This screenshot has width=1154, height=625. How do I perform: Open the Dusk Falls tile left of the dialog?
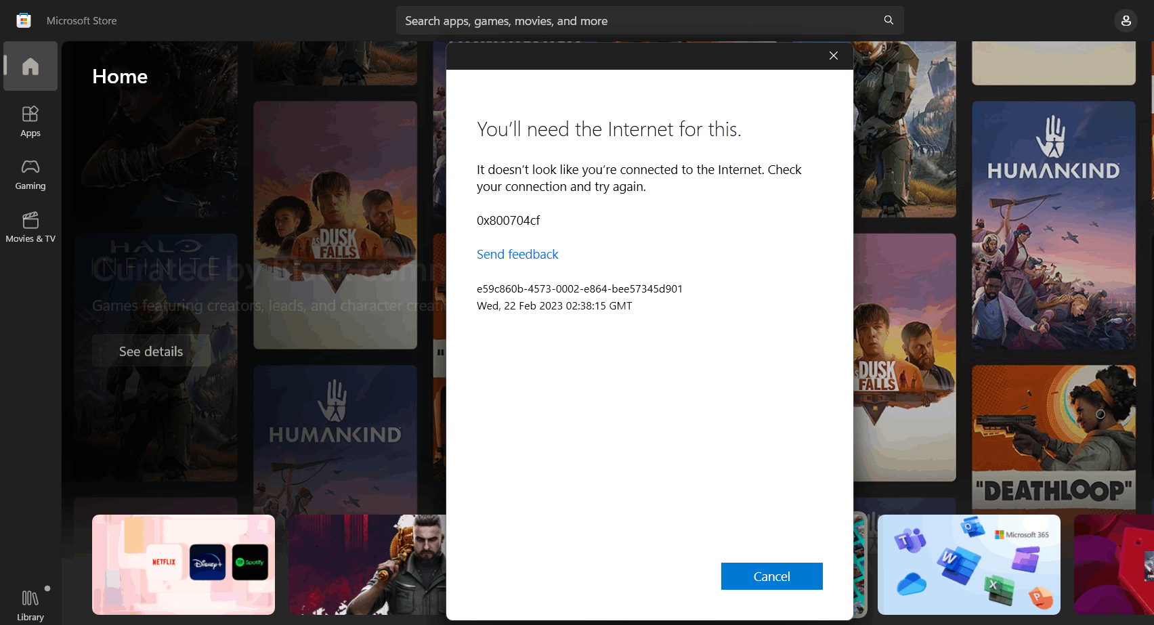[x=335, y=225]
